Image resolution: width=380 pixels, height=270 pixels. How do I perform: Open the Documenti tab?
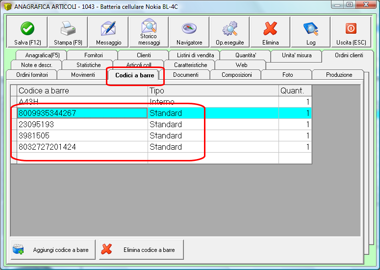click(185, 75)
